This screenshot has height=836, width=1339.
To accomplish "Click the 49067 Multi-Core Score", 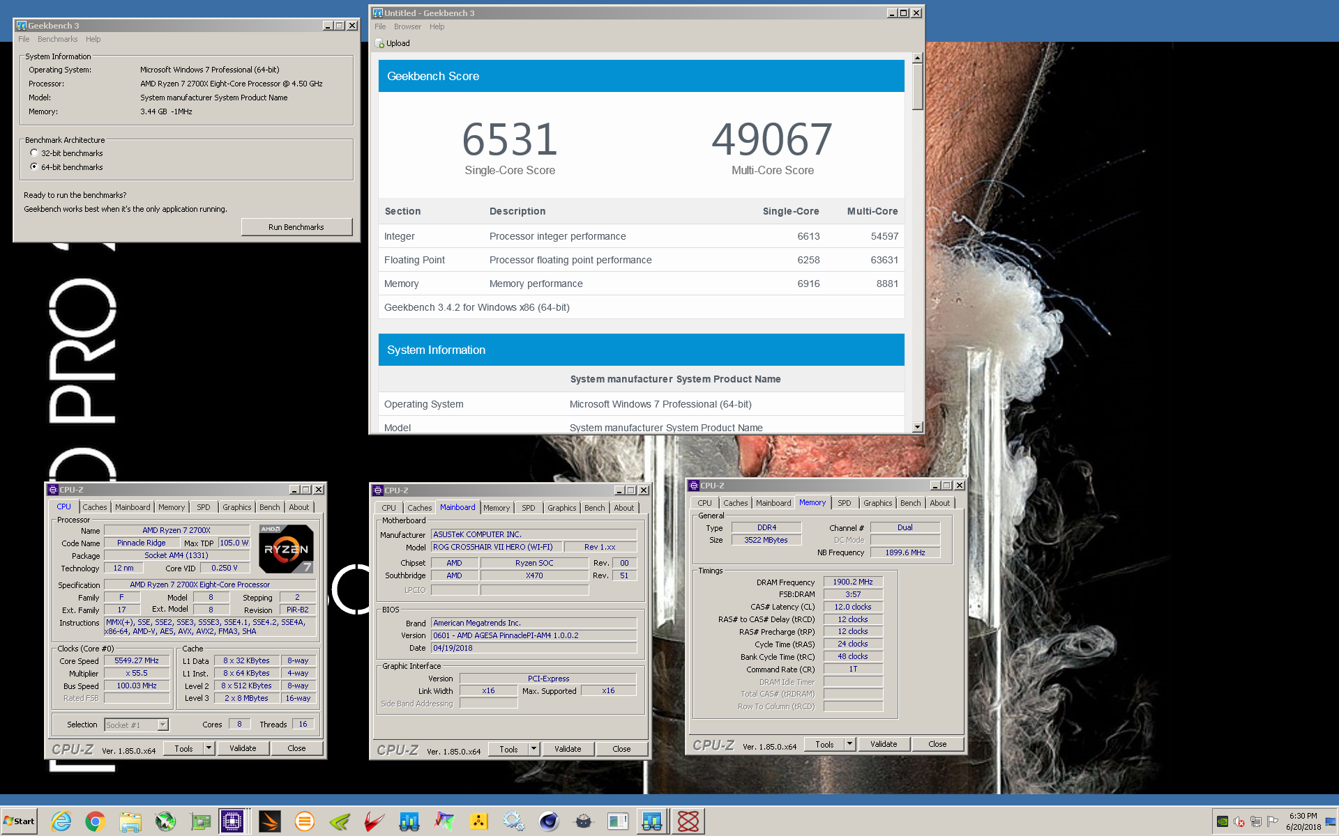I will 772,139.
